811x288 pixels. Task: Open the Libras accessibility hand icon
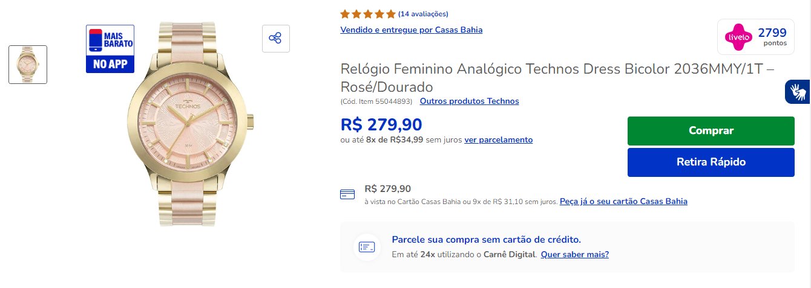[x=798, y=91]
